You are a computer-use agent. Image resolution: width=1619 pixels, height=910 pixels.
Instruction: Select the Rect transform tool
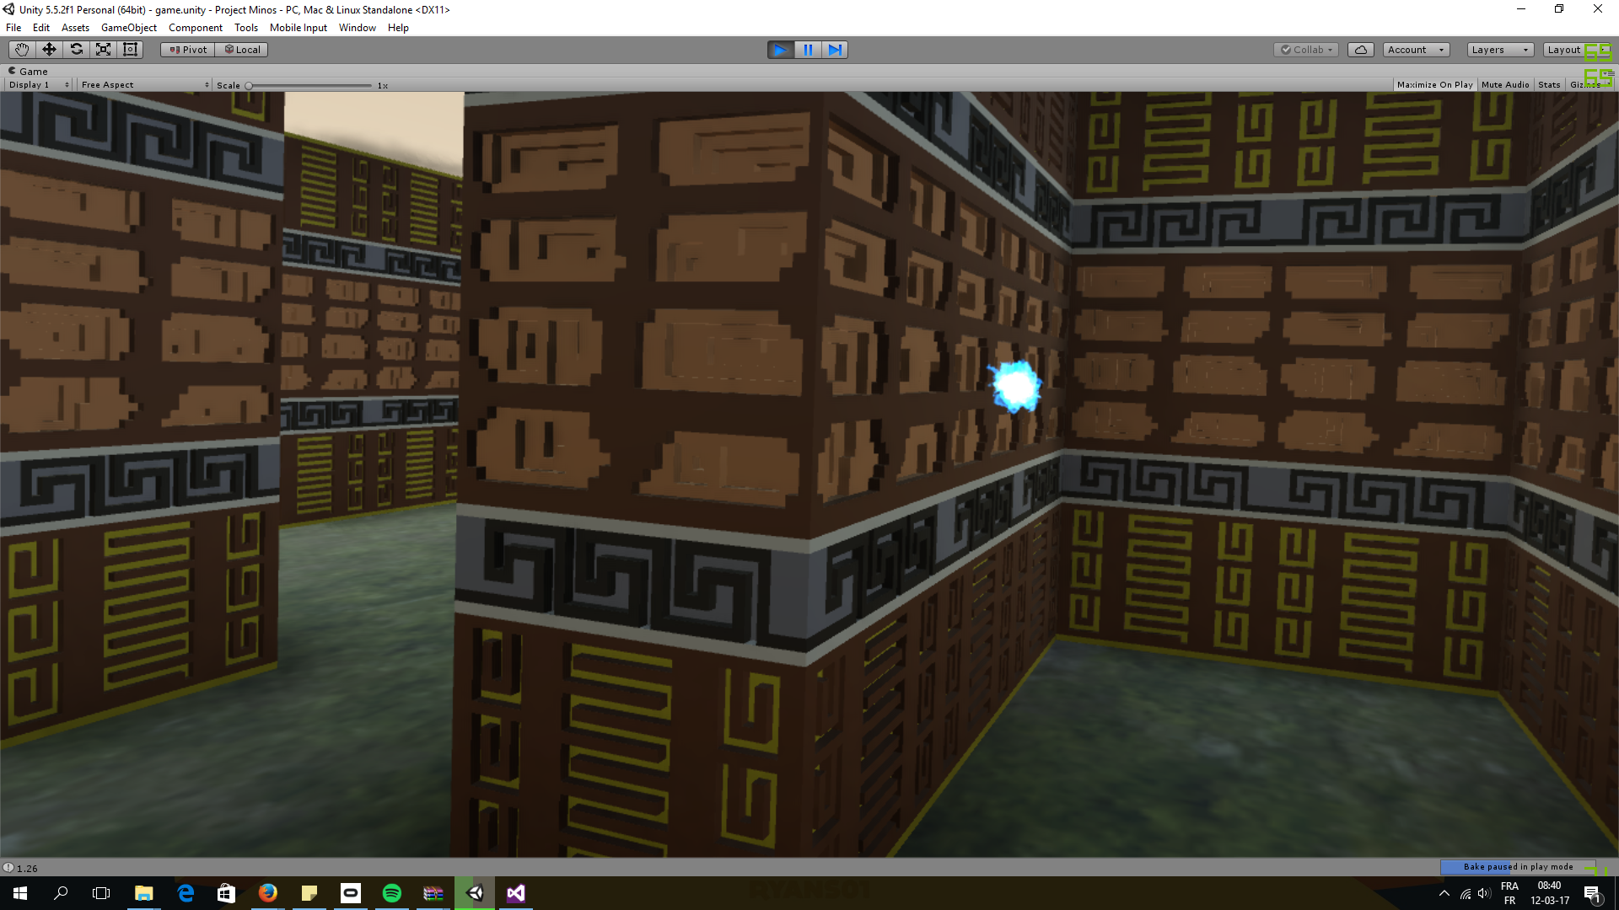point(130,50)
